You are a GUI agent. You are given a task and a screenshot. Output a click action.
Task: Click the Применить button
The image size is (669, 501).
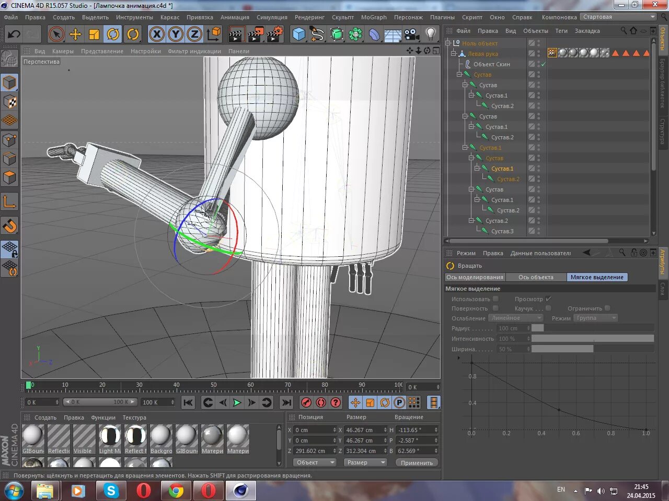point(417,462)
